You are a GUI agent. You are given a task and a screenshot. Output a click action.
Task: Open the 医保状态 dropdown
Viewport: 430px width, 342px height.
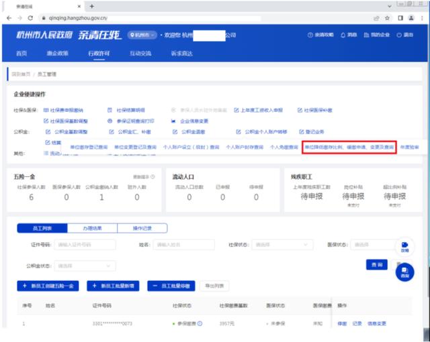(x=374, y=245)
